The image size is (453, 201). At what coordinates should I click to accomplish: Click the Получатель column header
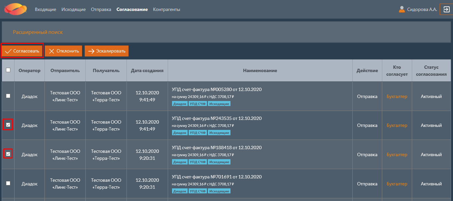tap(106, 70)
